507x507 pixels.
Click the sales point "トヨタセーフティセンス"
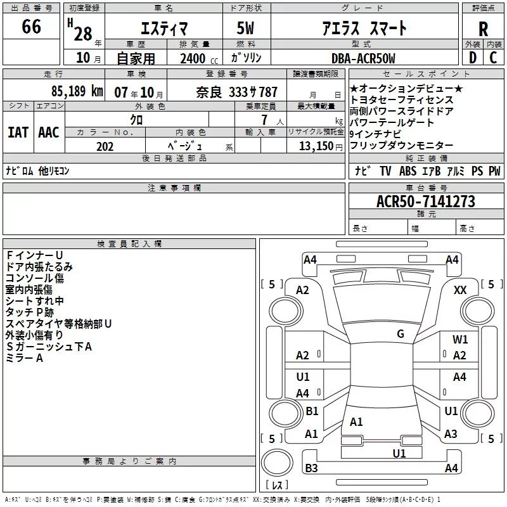(402, 99)
